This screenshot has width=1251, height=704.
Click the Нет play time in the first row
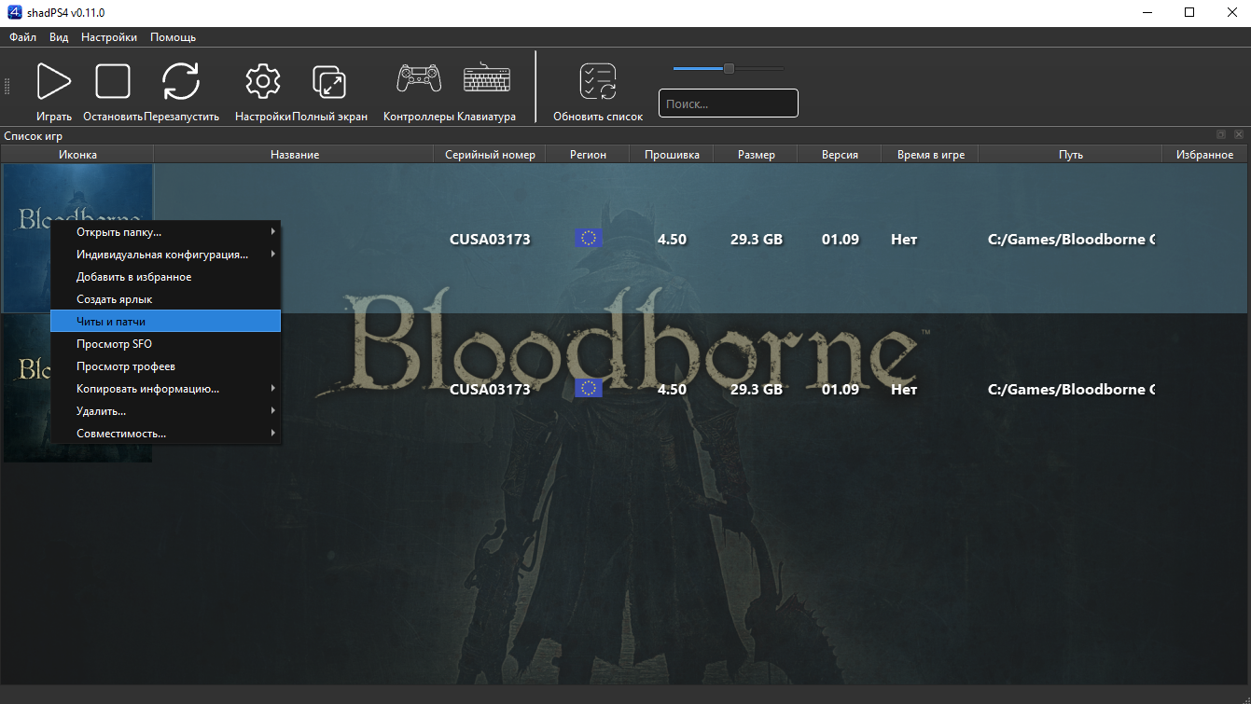click(904, 240)
